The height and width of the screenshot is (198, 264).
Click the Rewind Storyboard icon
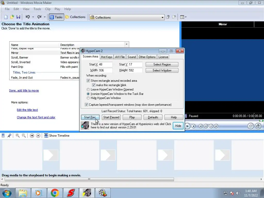32,136
